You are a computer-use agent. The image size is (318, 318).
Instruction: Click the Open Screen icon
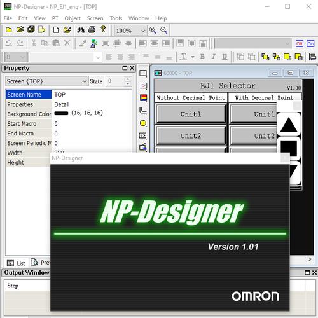pyautogui.click(x=67, y=30)
